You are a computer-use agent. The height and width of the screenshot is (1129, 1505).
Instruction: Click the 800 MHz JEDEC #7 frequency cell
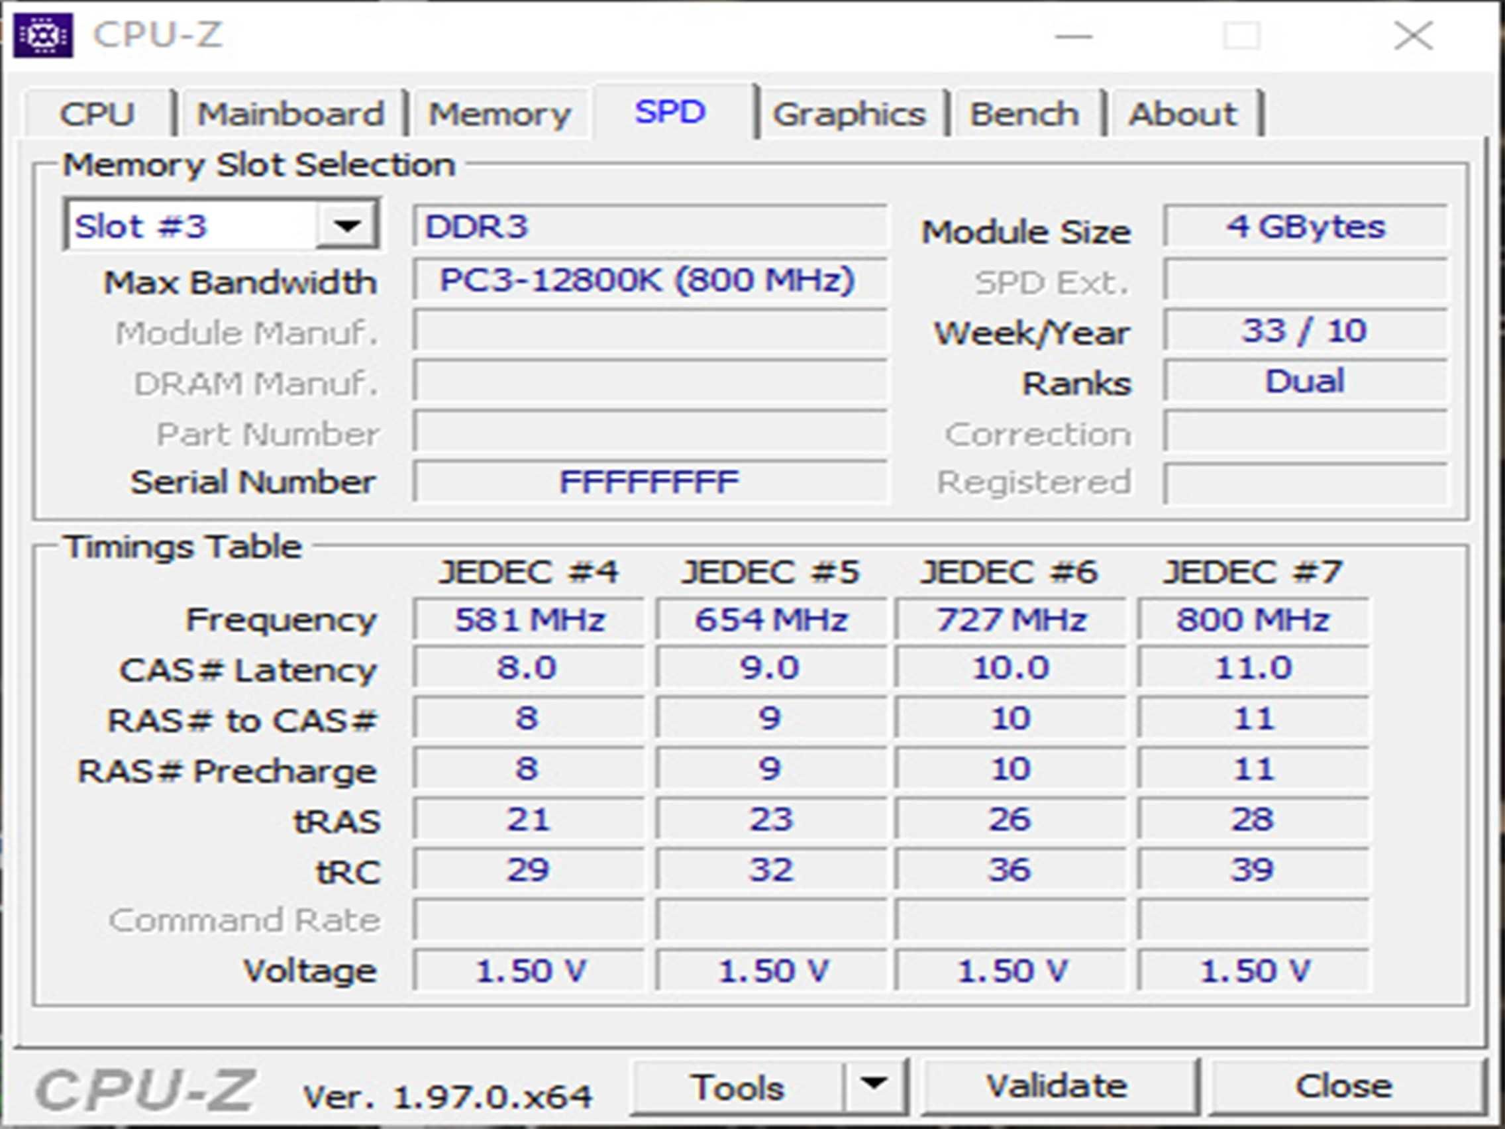(1253, 620)
